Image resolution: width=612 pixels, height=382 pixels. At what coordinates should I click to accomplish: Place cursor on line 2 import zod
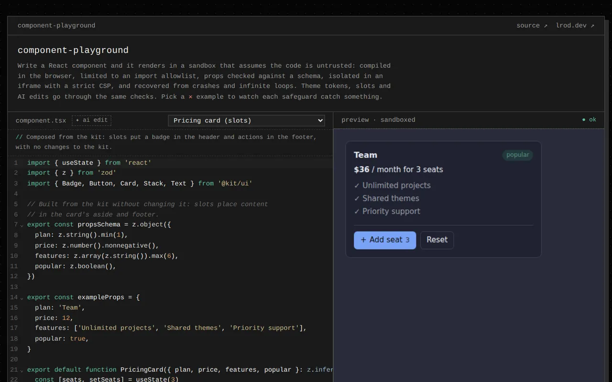coord(72,173)
